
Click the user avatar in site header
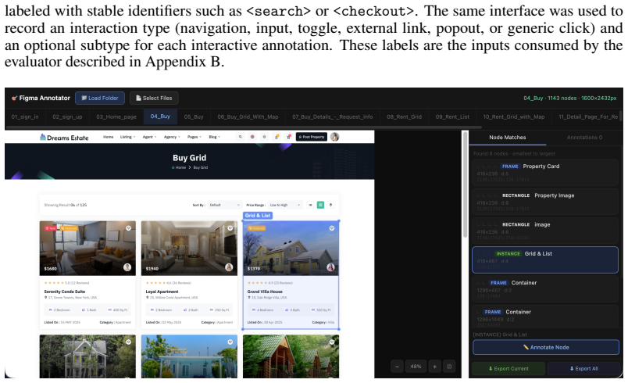pyautogui.click(x=335, y=137)
